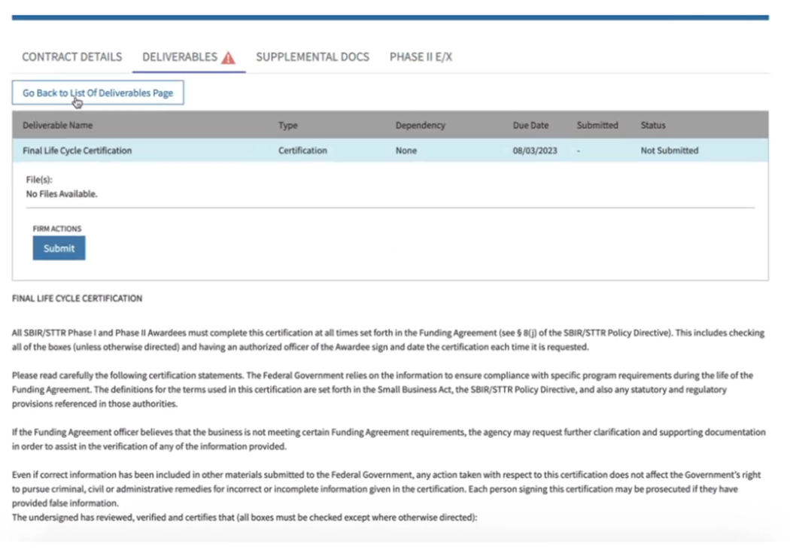Click the Dependency column header
The width and height of the screenshot is (790, 550).
click(420, 126)
